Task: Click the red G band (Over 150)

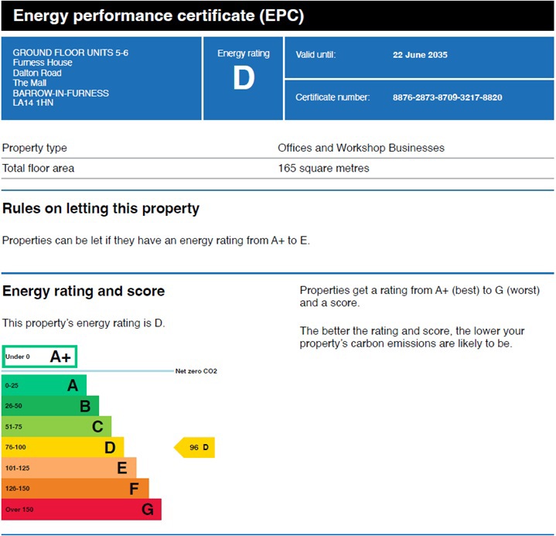Action: [x=81, y=510]
